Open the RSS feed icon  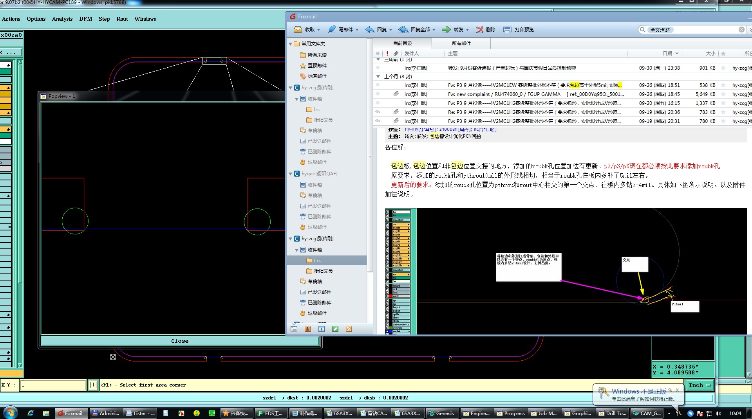point(349,329)
